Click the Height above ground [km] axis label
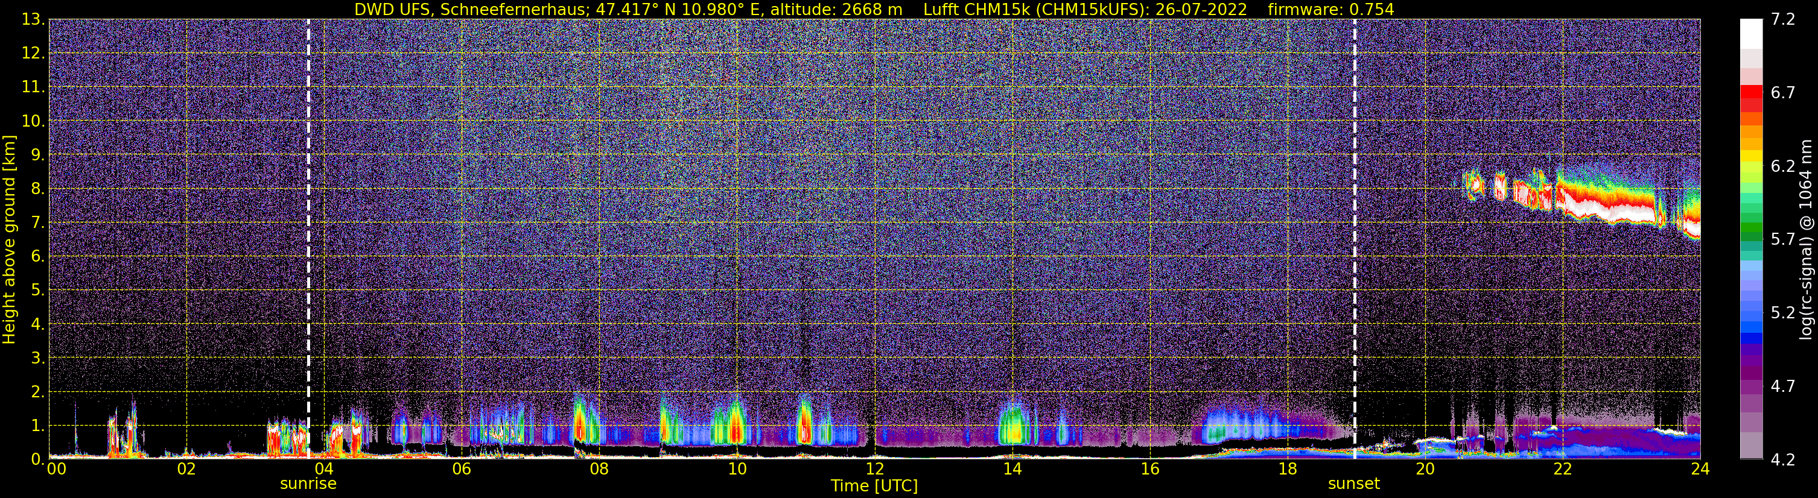1818x498 pixels. (x=9, y=239)
